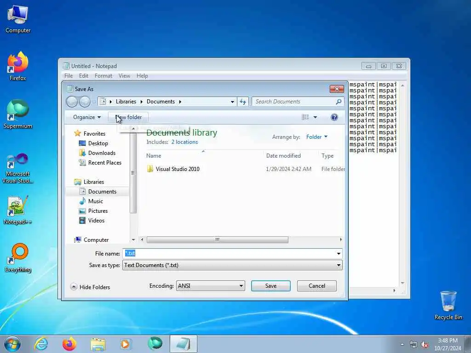The image size is (471, 353).
Task: Open the Organize dropdown menu
Action: (87, 117)
